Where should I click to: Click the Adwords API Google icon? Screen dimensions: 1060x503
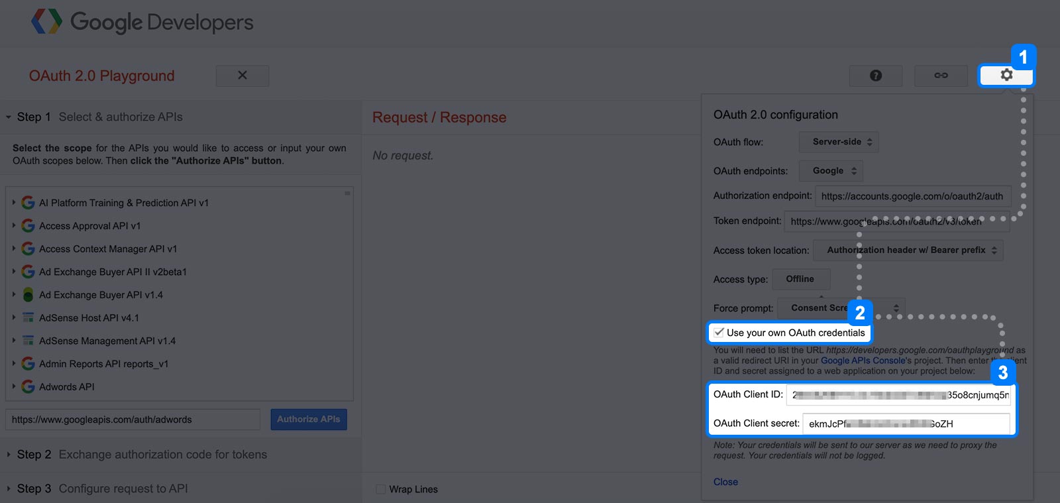[28, 387]
